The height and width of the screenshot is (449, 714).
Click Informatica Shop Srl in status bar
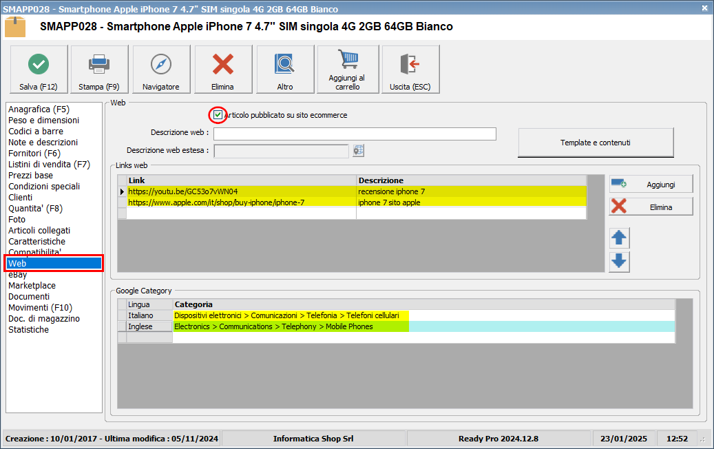pos(313,439)
